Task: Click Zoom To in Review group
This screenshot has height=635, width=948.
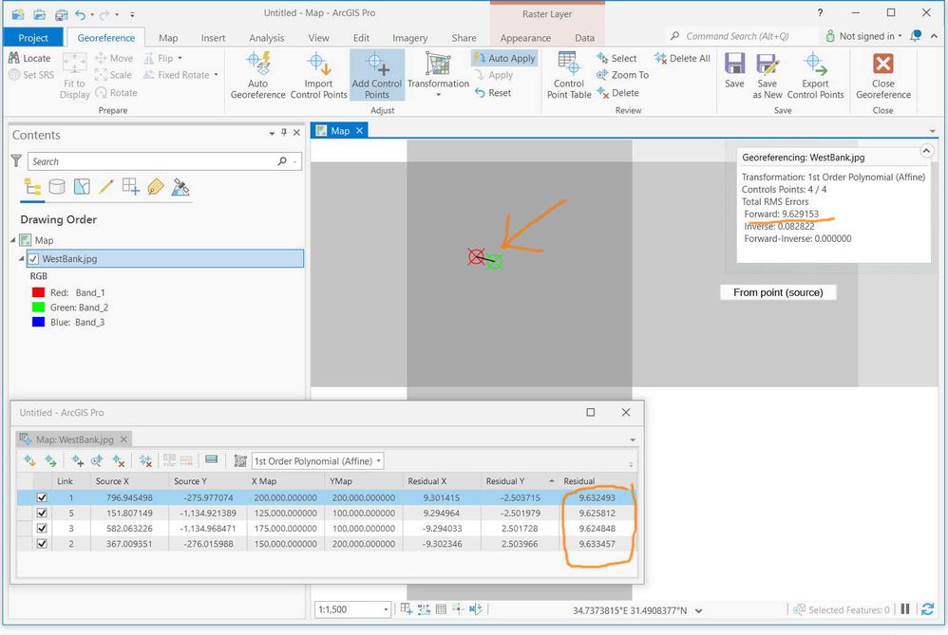Action: point(622,75)
